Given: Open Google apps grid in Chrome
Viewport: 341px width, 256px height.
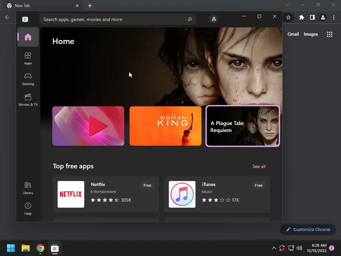Looking at the screenshot, I should [x=329, y=34].
